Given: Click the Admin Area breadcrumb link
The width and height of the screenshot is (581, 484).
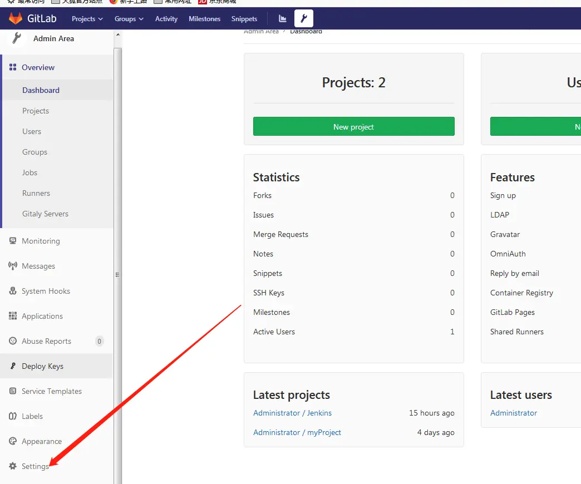Looking at the screenshot, I should (261, 32).
